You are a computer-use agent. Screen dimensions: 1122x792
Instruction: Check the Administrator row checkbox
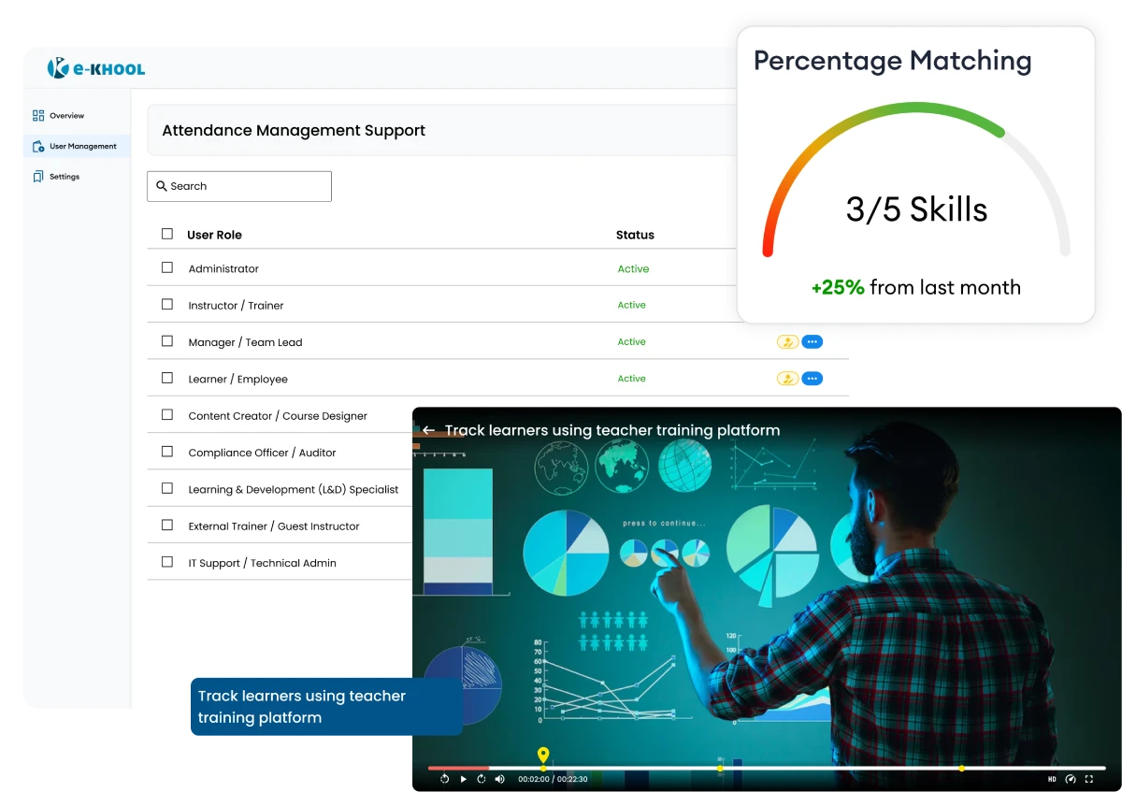coord(166,267)
